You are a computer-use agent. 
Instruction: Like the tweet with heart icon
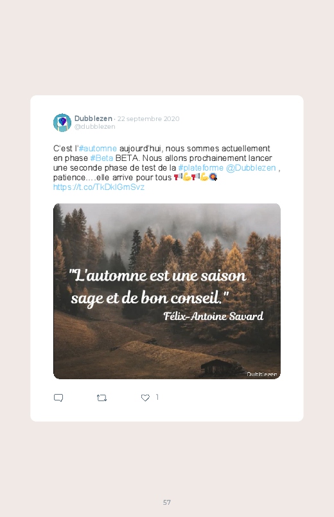click(x=145, y=398)
